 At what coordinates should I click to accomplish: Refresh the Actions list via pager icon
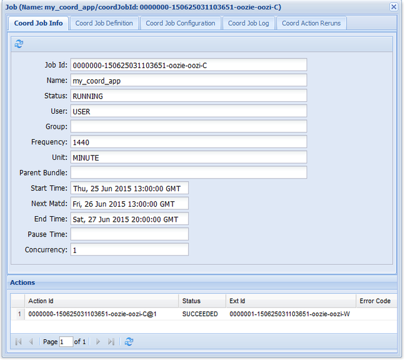[x=129, y=342]
